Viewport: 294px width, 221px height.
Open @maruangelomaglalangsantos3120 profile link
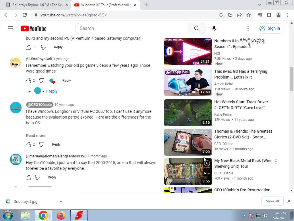pyautogui.click(x=56, y=156)
